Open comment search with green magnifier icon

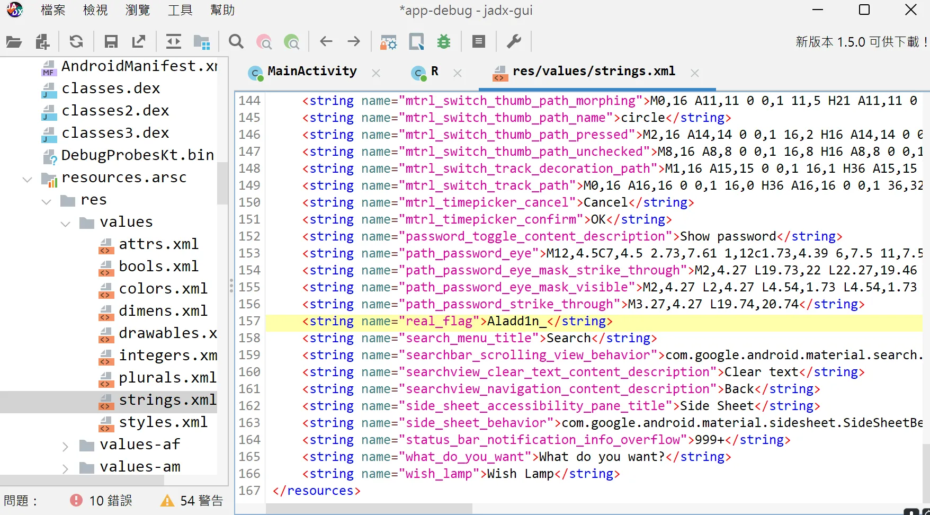click(292, 42)
